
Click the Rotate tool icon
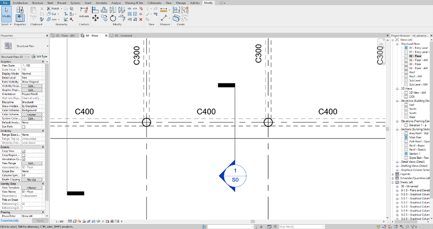point(113,18)
